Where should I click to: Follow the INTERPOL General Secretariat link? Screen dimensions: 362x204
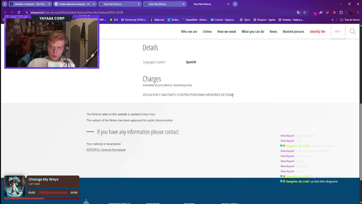pos(106,150)
